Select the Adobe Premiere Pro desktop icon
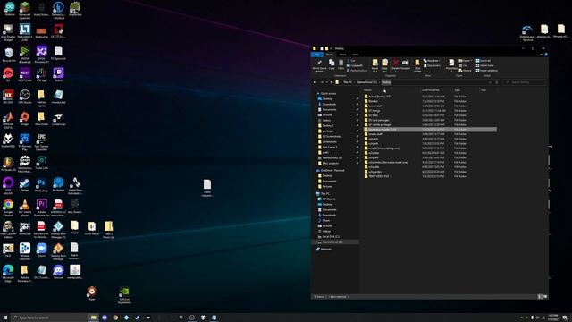Screen dimensions: 572x322 pyautogui.click(x=41, y=208)
